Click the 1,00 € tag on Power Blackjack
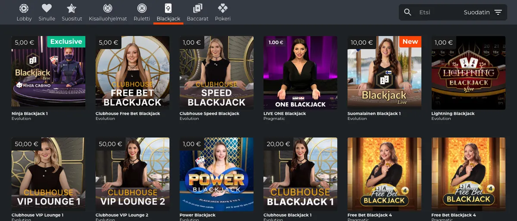The height and width of the screenshot is (221, 517). tap(192, 144)
